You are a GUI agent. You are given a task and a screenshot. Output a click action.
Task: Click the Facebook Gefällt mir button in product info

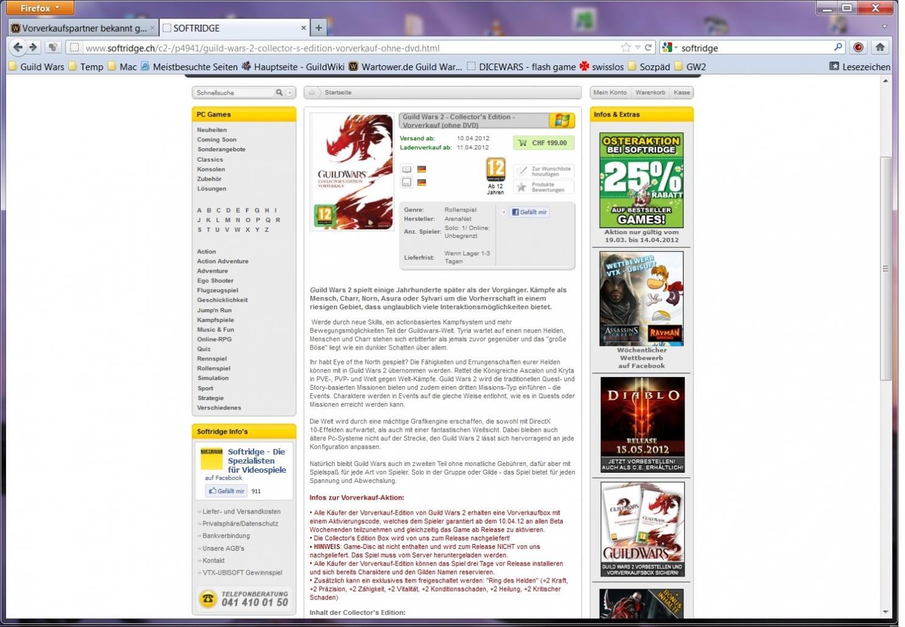click(x=529, y=212)
